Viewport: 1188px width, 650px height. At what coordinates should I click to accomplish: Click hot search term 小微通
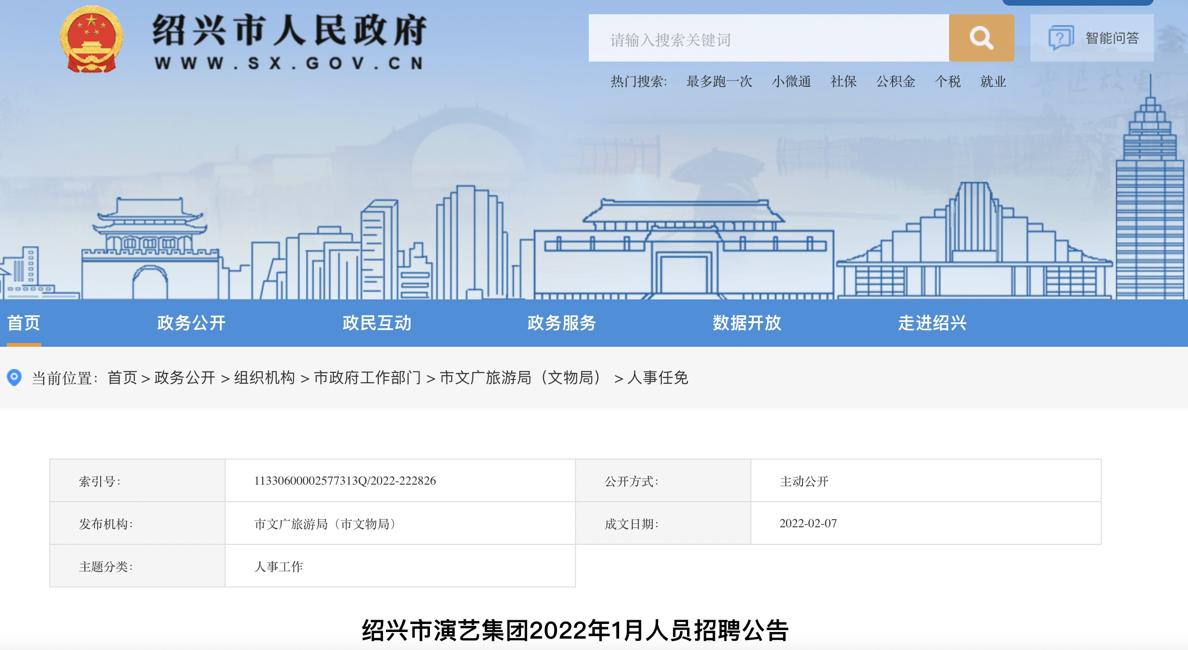791,81
